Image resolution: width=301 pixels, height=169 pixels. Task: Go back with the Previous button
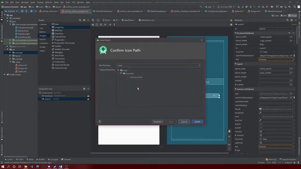[158, 122]
